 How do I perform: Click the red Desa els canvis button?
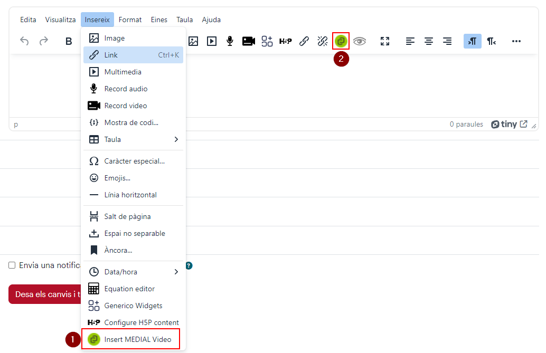coord(45,294)
